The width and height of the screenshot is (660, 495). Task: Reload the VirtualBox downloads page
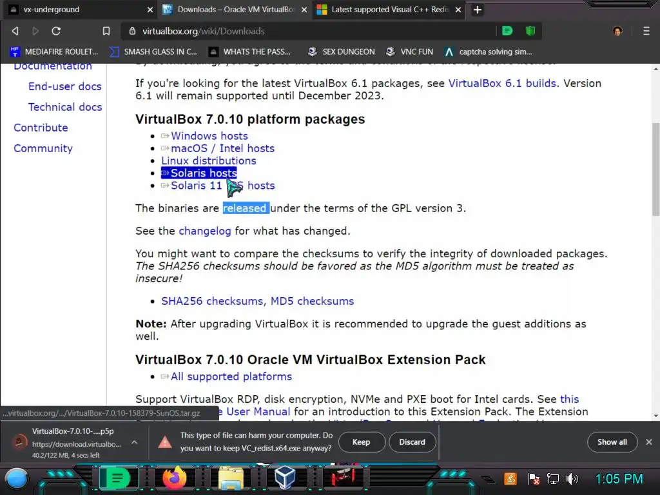point(56,31)
